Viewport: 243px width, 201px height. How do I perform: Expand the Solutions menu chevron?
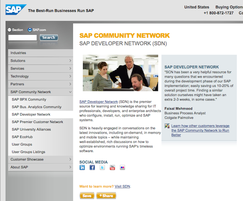(x=70, y=61)
